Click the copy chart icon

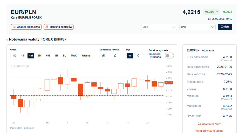115,56
